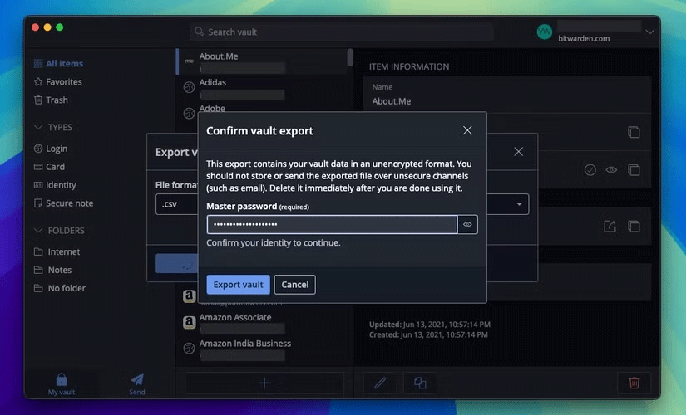The height and width of the screenshot is (415, 686).
Task: Filter by Card type
Action: point(49,167)
